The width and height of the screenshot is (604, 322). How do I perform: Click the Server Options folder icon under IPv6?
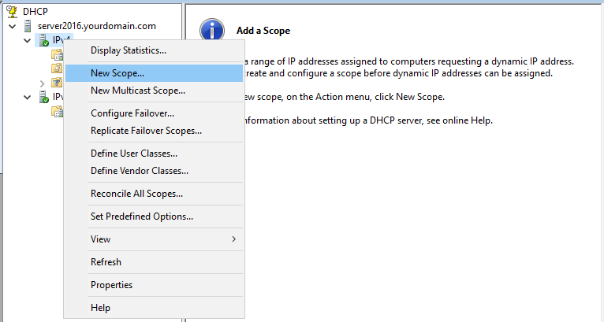point(57,111)
